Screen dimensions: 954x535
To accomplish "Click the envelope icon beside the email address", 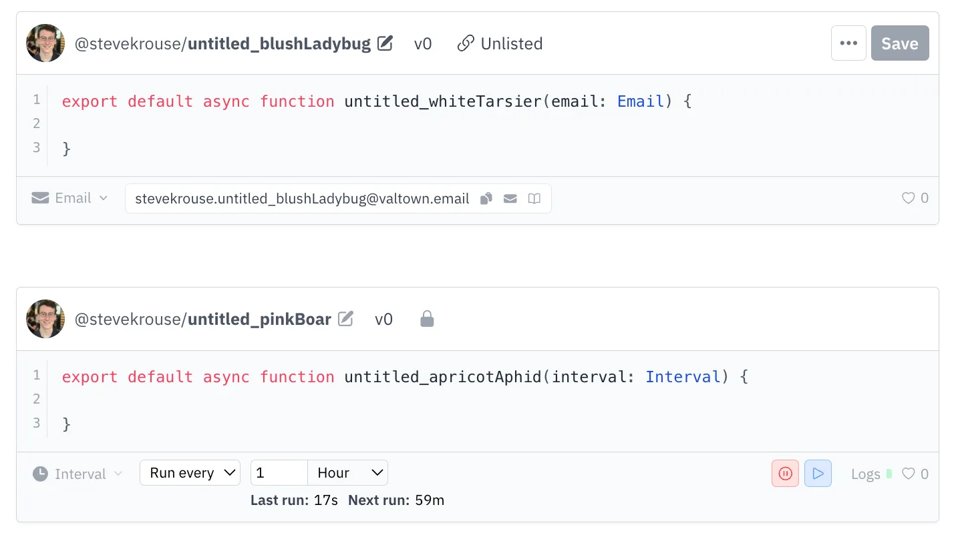I will [510, 198].
